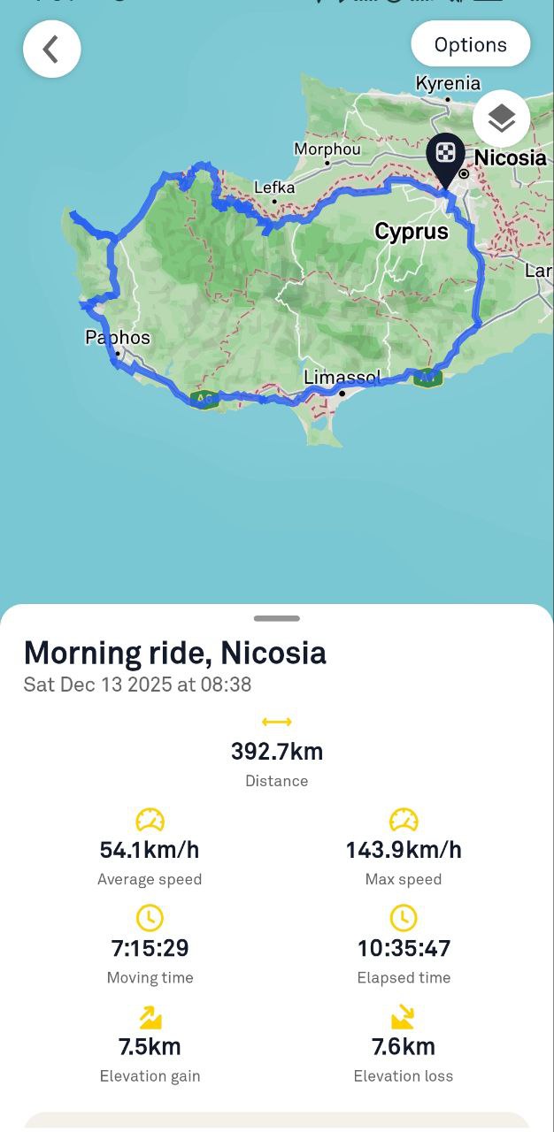Tap the Nicosia city label on map

510,158
